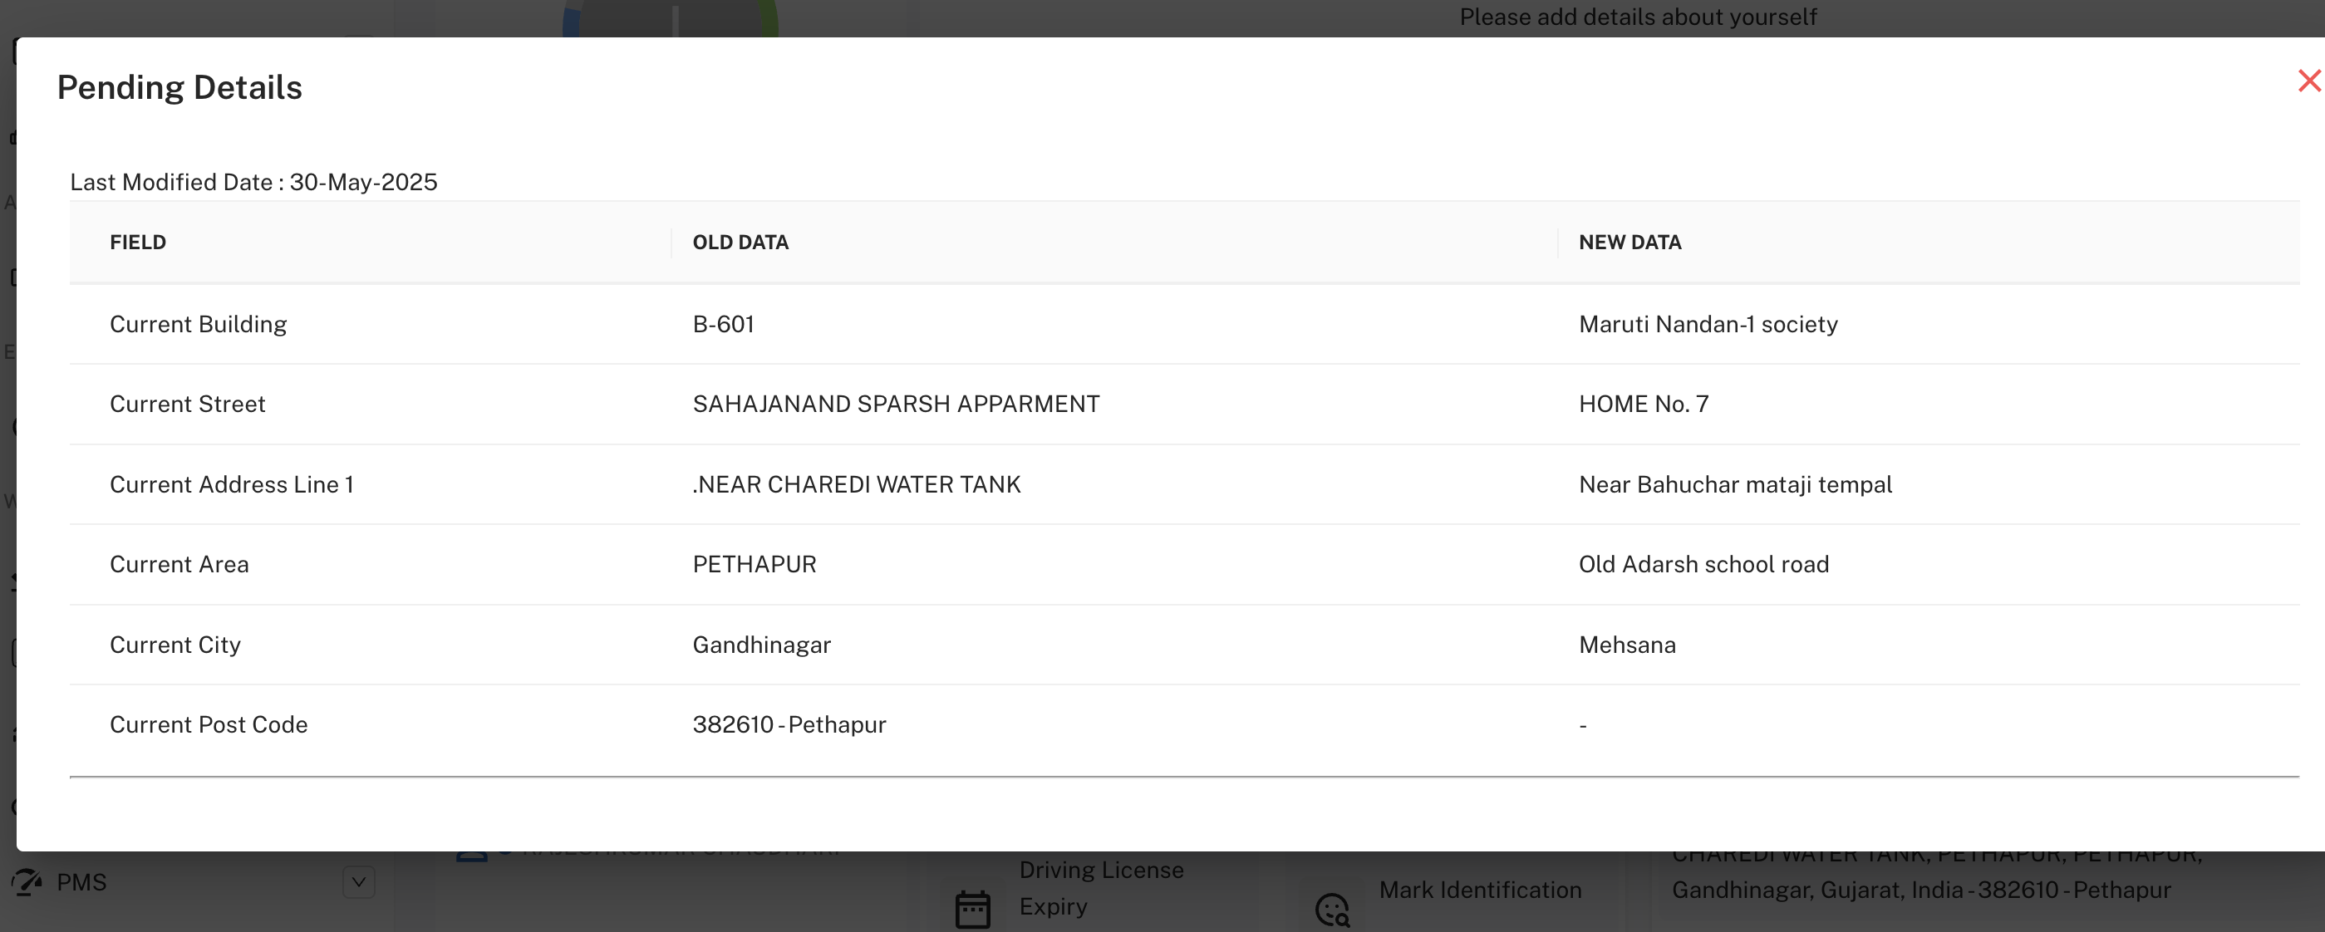Click the FIELD column header
Viewport: 2325px width, 932px height.
137,242
